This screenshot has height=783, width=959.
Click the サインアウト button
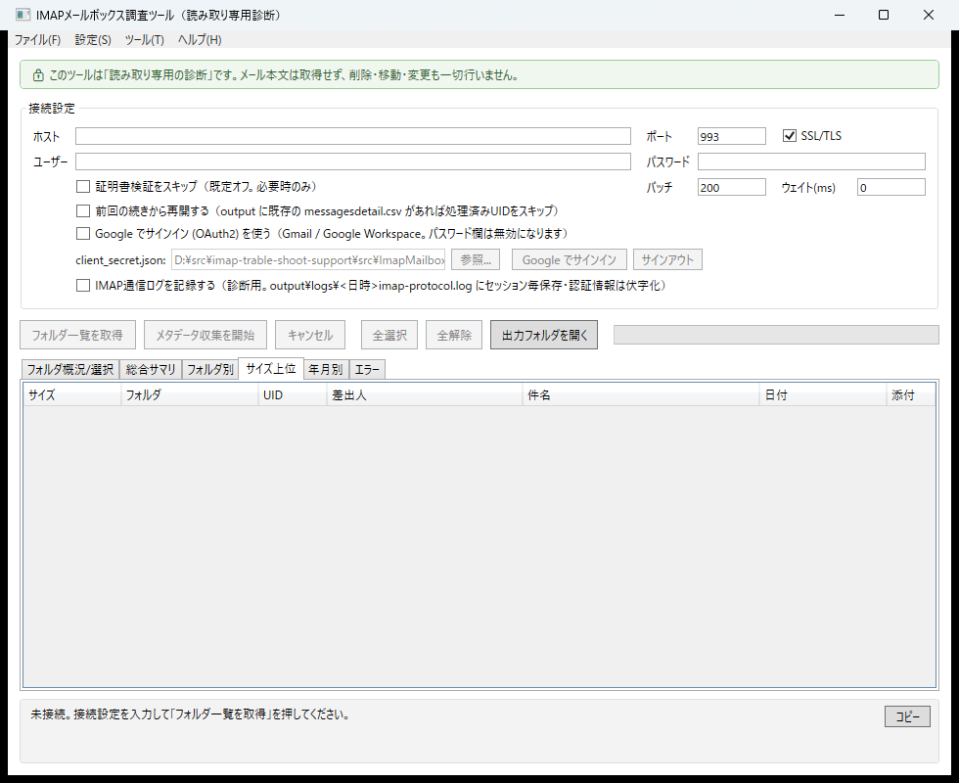point(667,260)
